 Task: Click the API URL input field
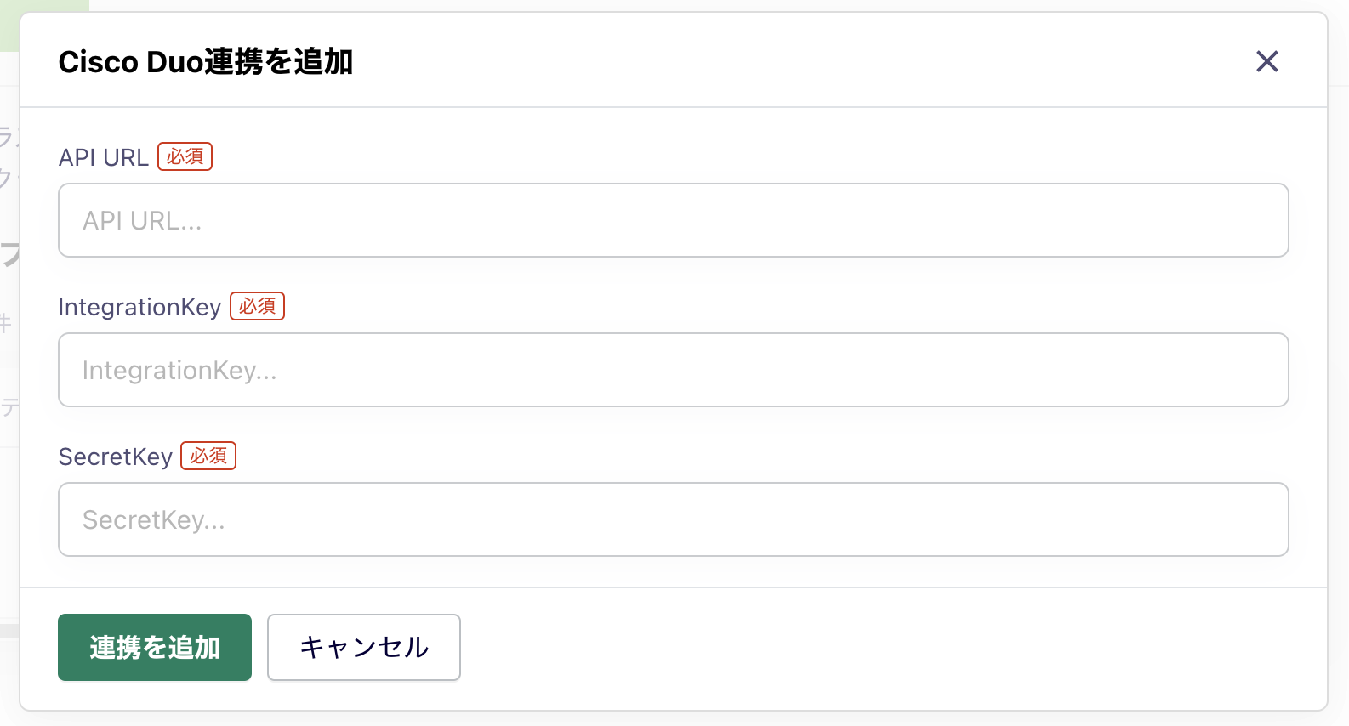(673, 220)
